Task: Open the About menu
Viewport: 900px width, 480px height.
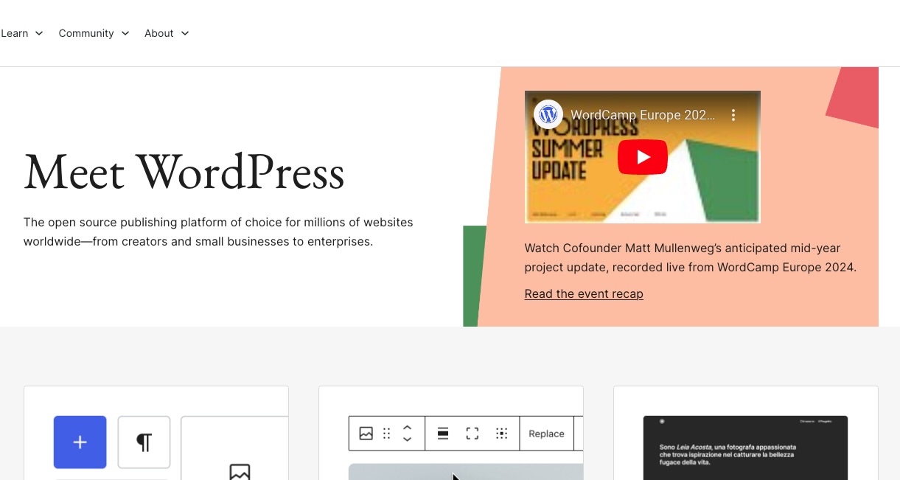Action: pyautogui.click(x=167, y=33)
